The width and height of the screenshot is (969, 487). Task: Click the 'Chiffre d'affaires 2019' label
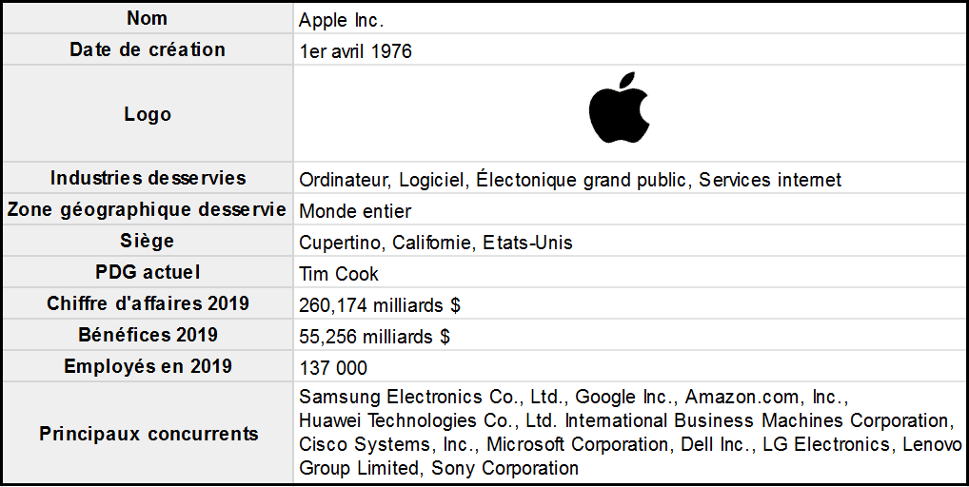148,304
